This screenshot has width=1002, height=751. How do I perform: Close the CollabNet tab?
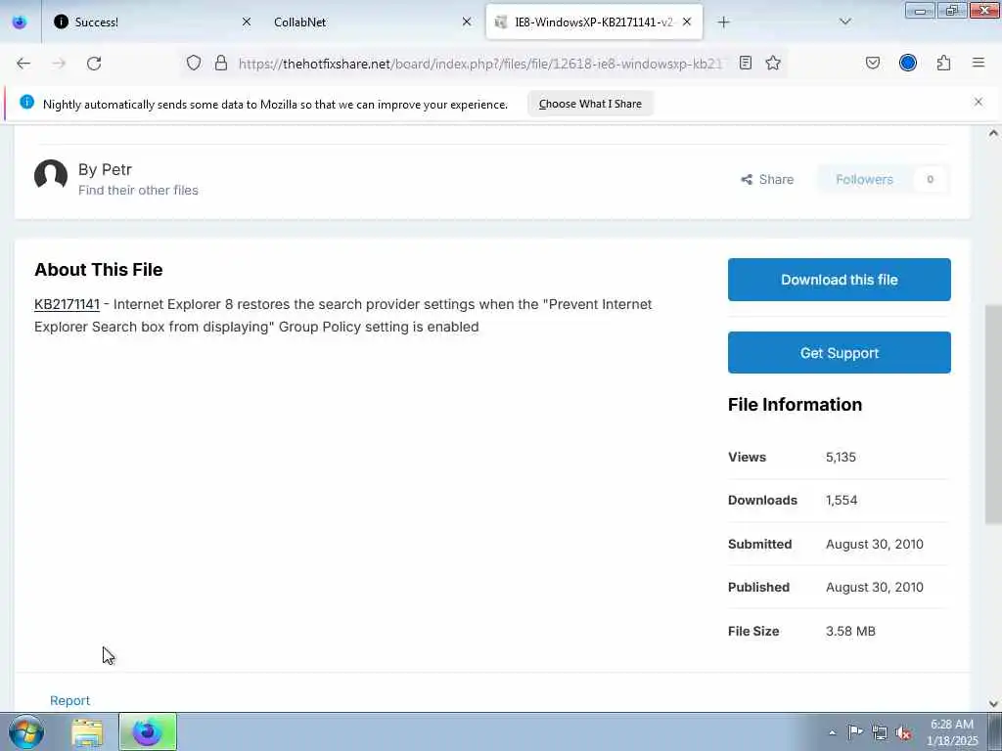(x=467, y=22)
